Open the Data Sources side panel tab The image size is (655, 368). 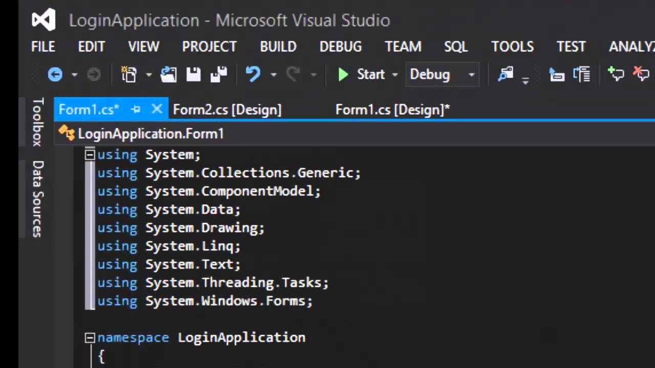pos(37,199)
